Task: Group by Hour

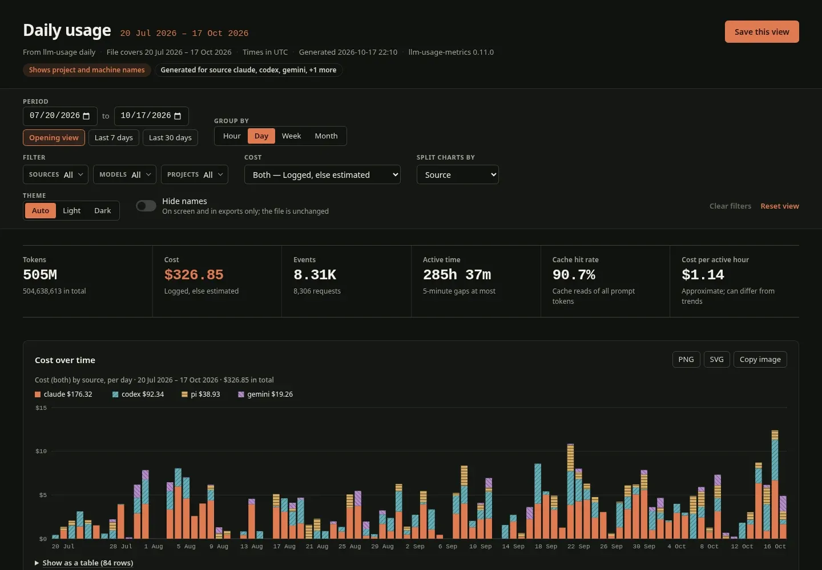Action: pyautogui.click(x=232, y=136)
